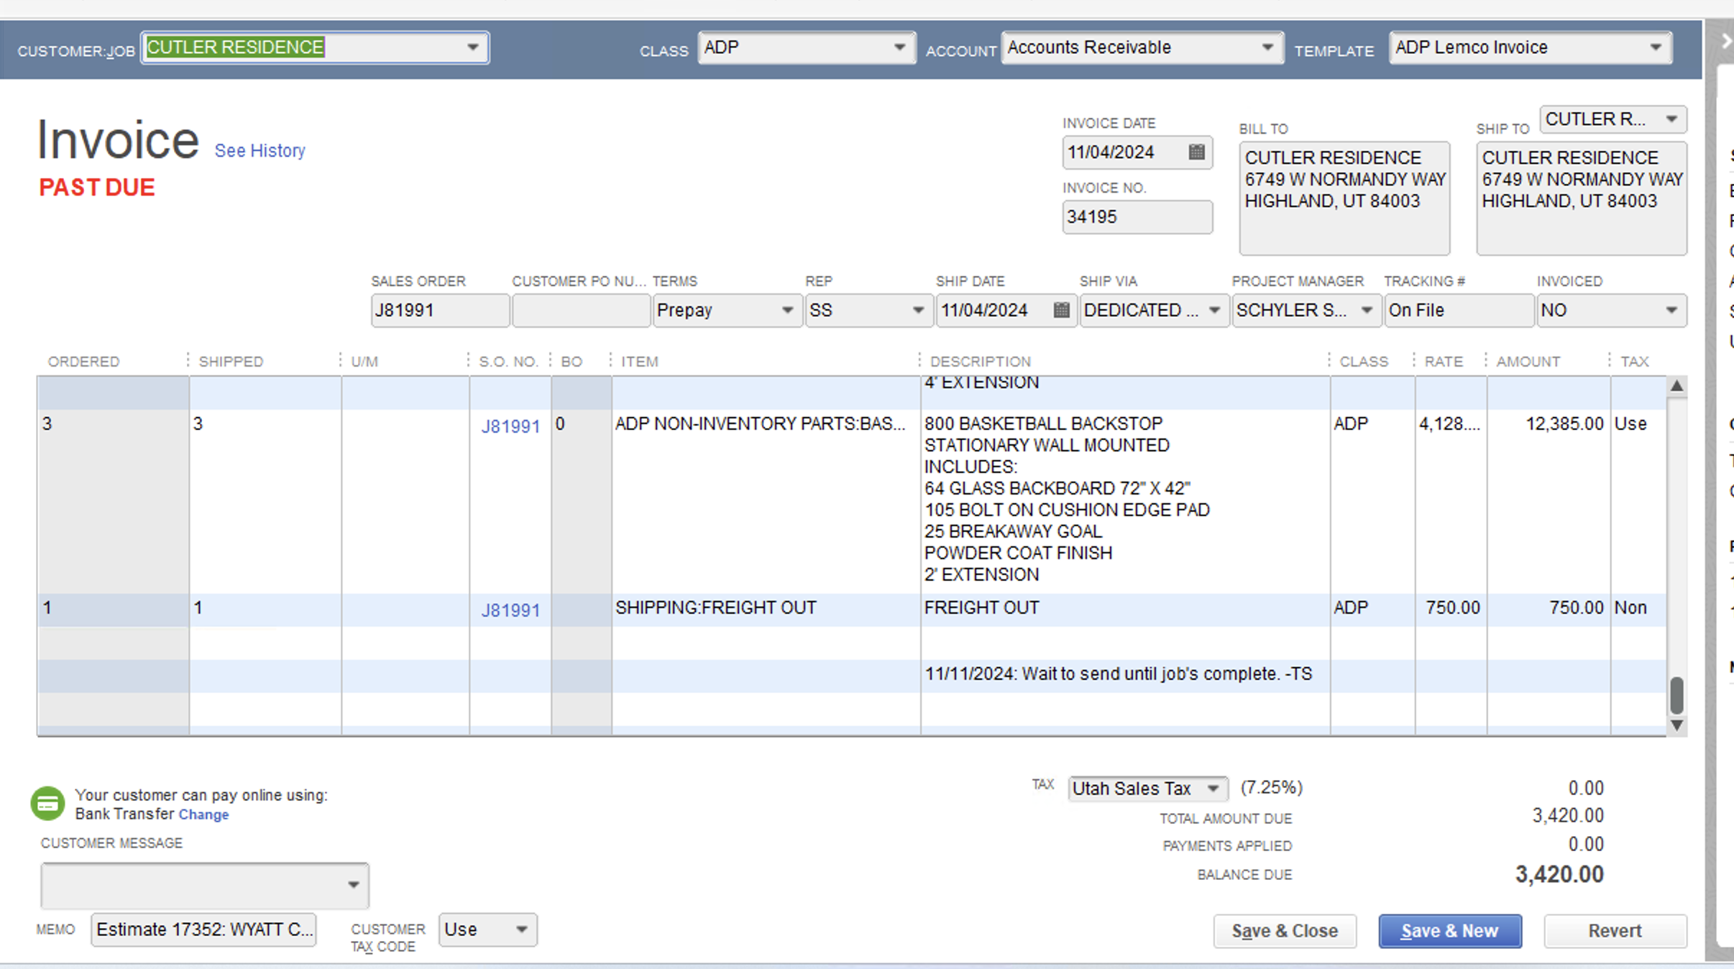Open the Invoice Date calendar picker
The width and height of the screenshot is (1734, 969).
pos(1196,152)
